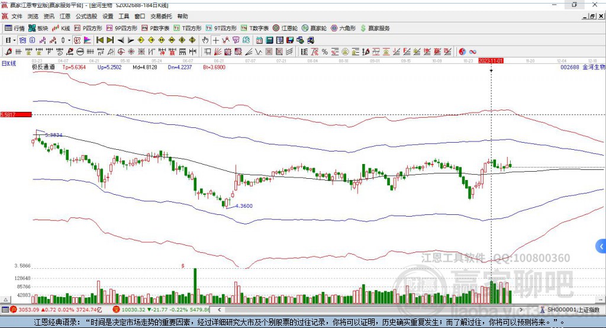The height and width of the screenshot is (328, 606).
Task: Open the 资讯 menu
Action: (49, 16)
